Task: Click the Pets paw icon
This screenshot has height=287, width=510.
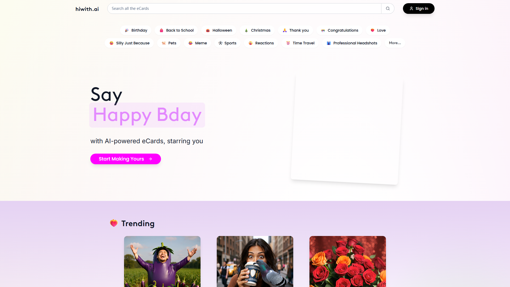Action: (164, 43)
